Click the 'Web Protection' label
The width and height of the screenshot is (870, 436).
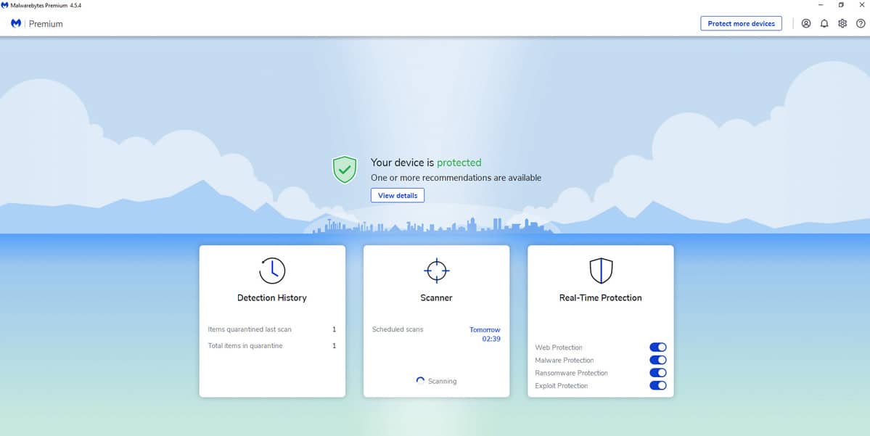pos(558,347)
